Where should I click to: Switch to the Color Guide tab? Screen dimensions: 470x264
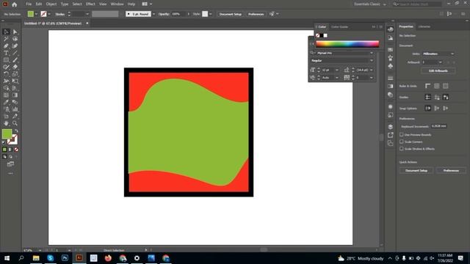(x=339, y=27)
